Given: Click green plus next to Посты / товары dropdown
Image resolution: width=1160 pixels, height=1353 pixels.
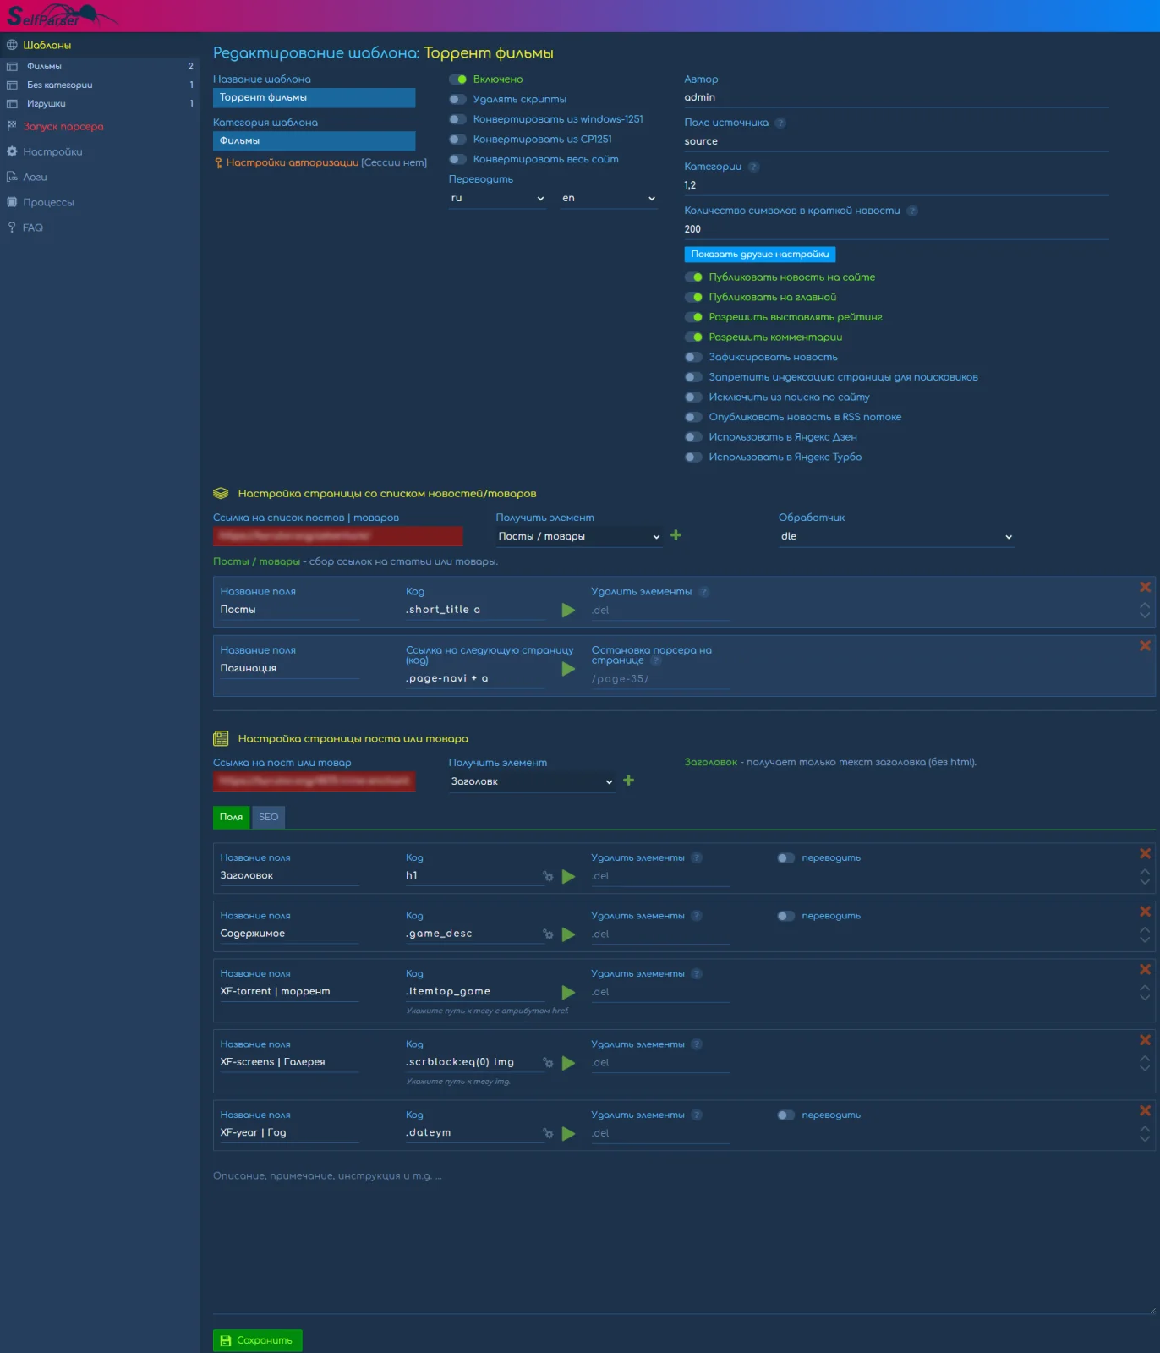Looking at the screenshot, I should coord(676,535).
